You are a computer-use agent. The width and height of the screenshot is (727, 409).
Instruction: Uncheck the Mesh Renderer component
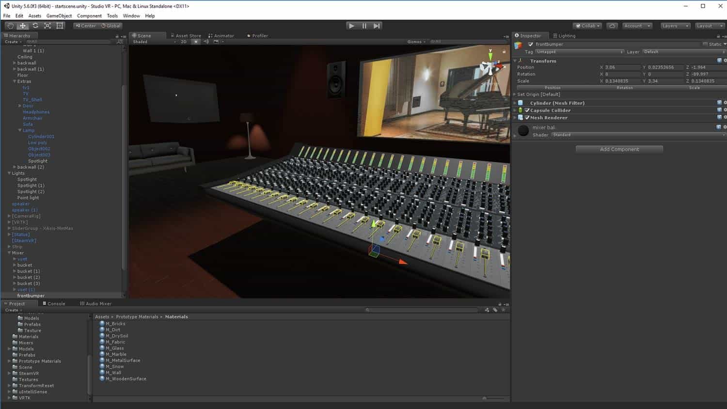[x=527, y=118]
